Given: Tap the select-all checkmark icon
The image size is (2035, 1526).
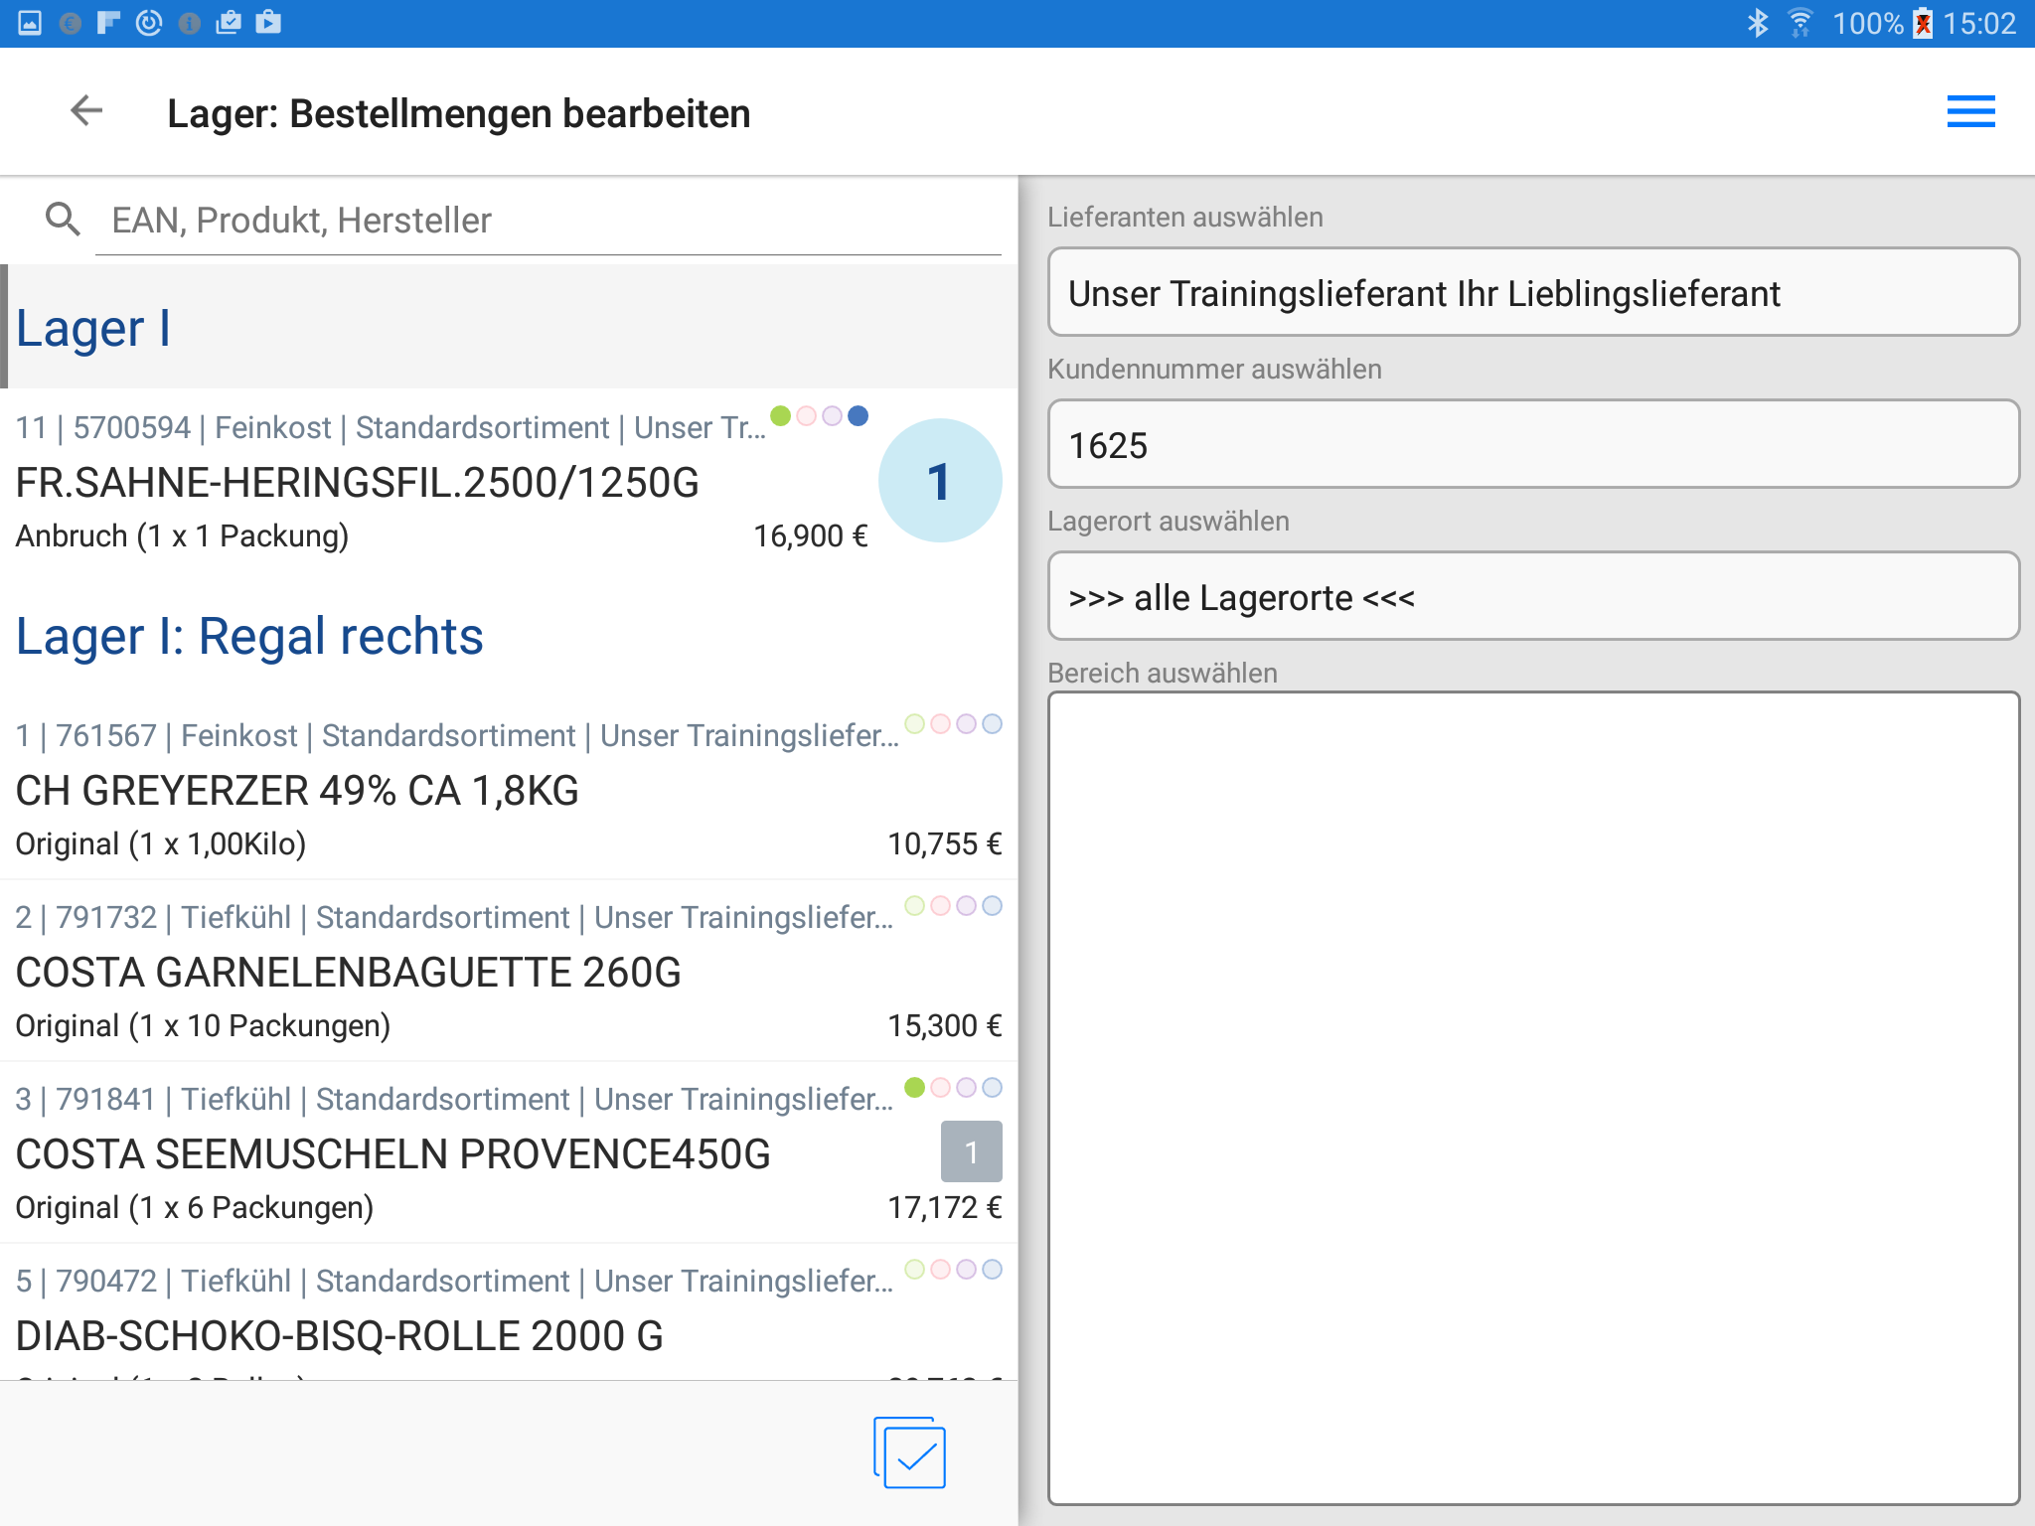Looking at the screenshot, I should pyautogui.click(x=910, y=1453).
